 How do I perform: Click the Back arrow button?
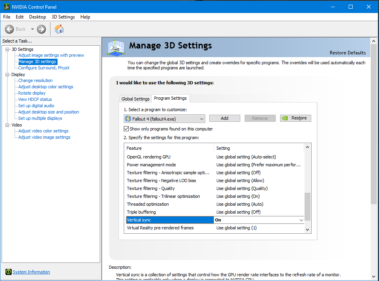pos(9,29)
